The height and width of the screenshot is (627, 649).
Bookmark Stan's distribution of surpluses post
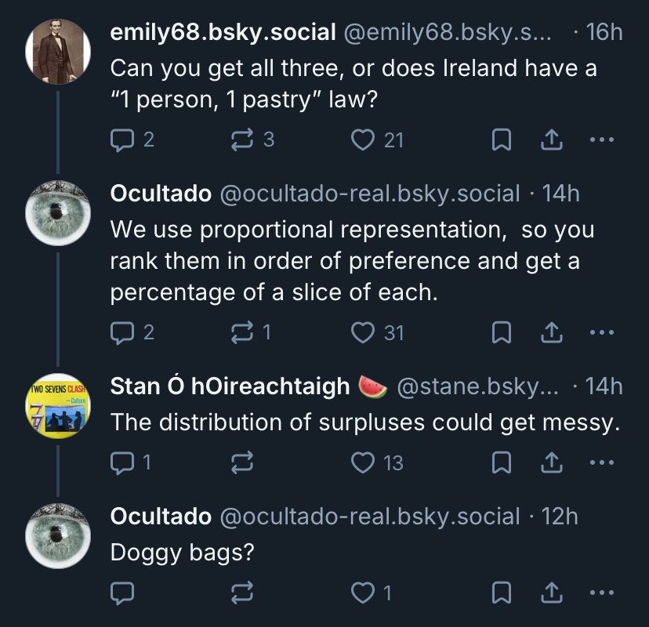(x=501, y=463)
